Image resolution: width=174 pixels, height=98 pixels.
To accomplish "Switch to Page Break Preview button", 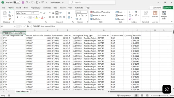I will coord(147,95).
